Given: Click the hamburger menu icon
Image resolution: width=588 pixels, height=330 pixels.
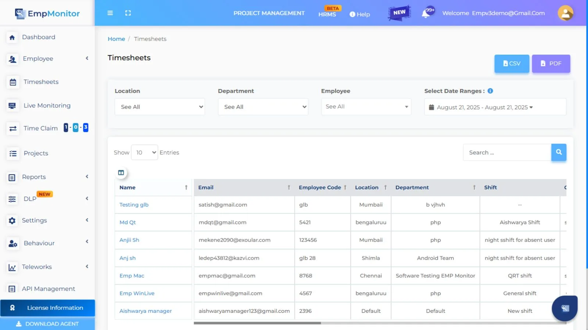Looking at the screenshot, I should (x=110, y=13).
